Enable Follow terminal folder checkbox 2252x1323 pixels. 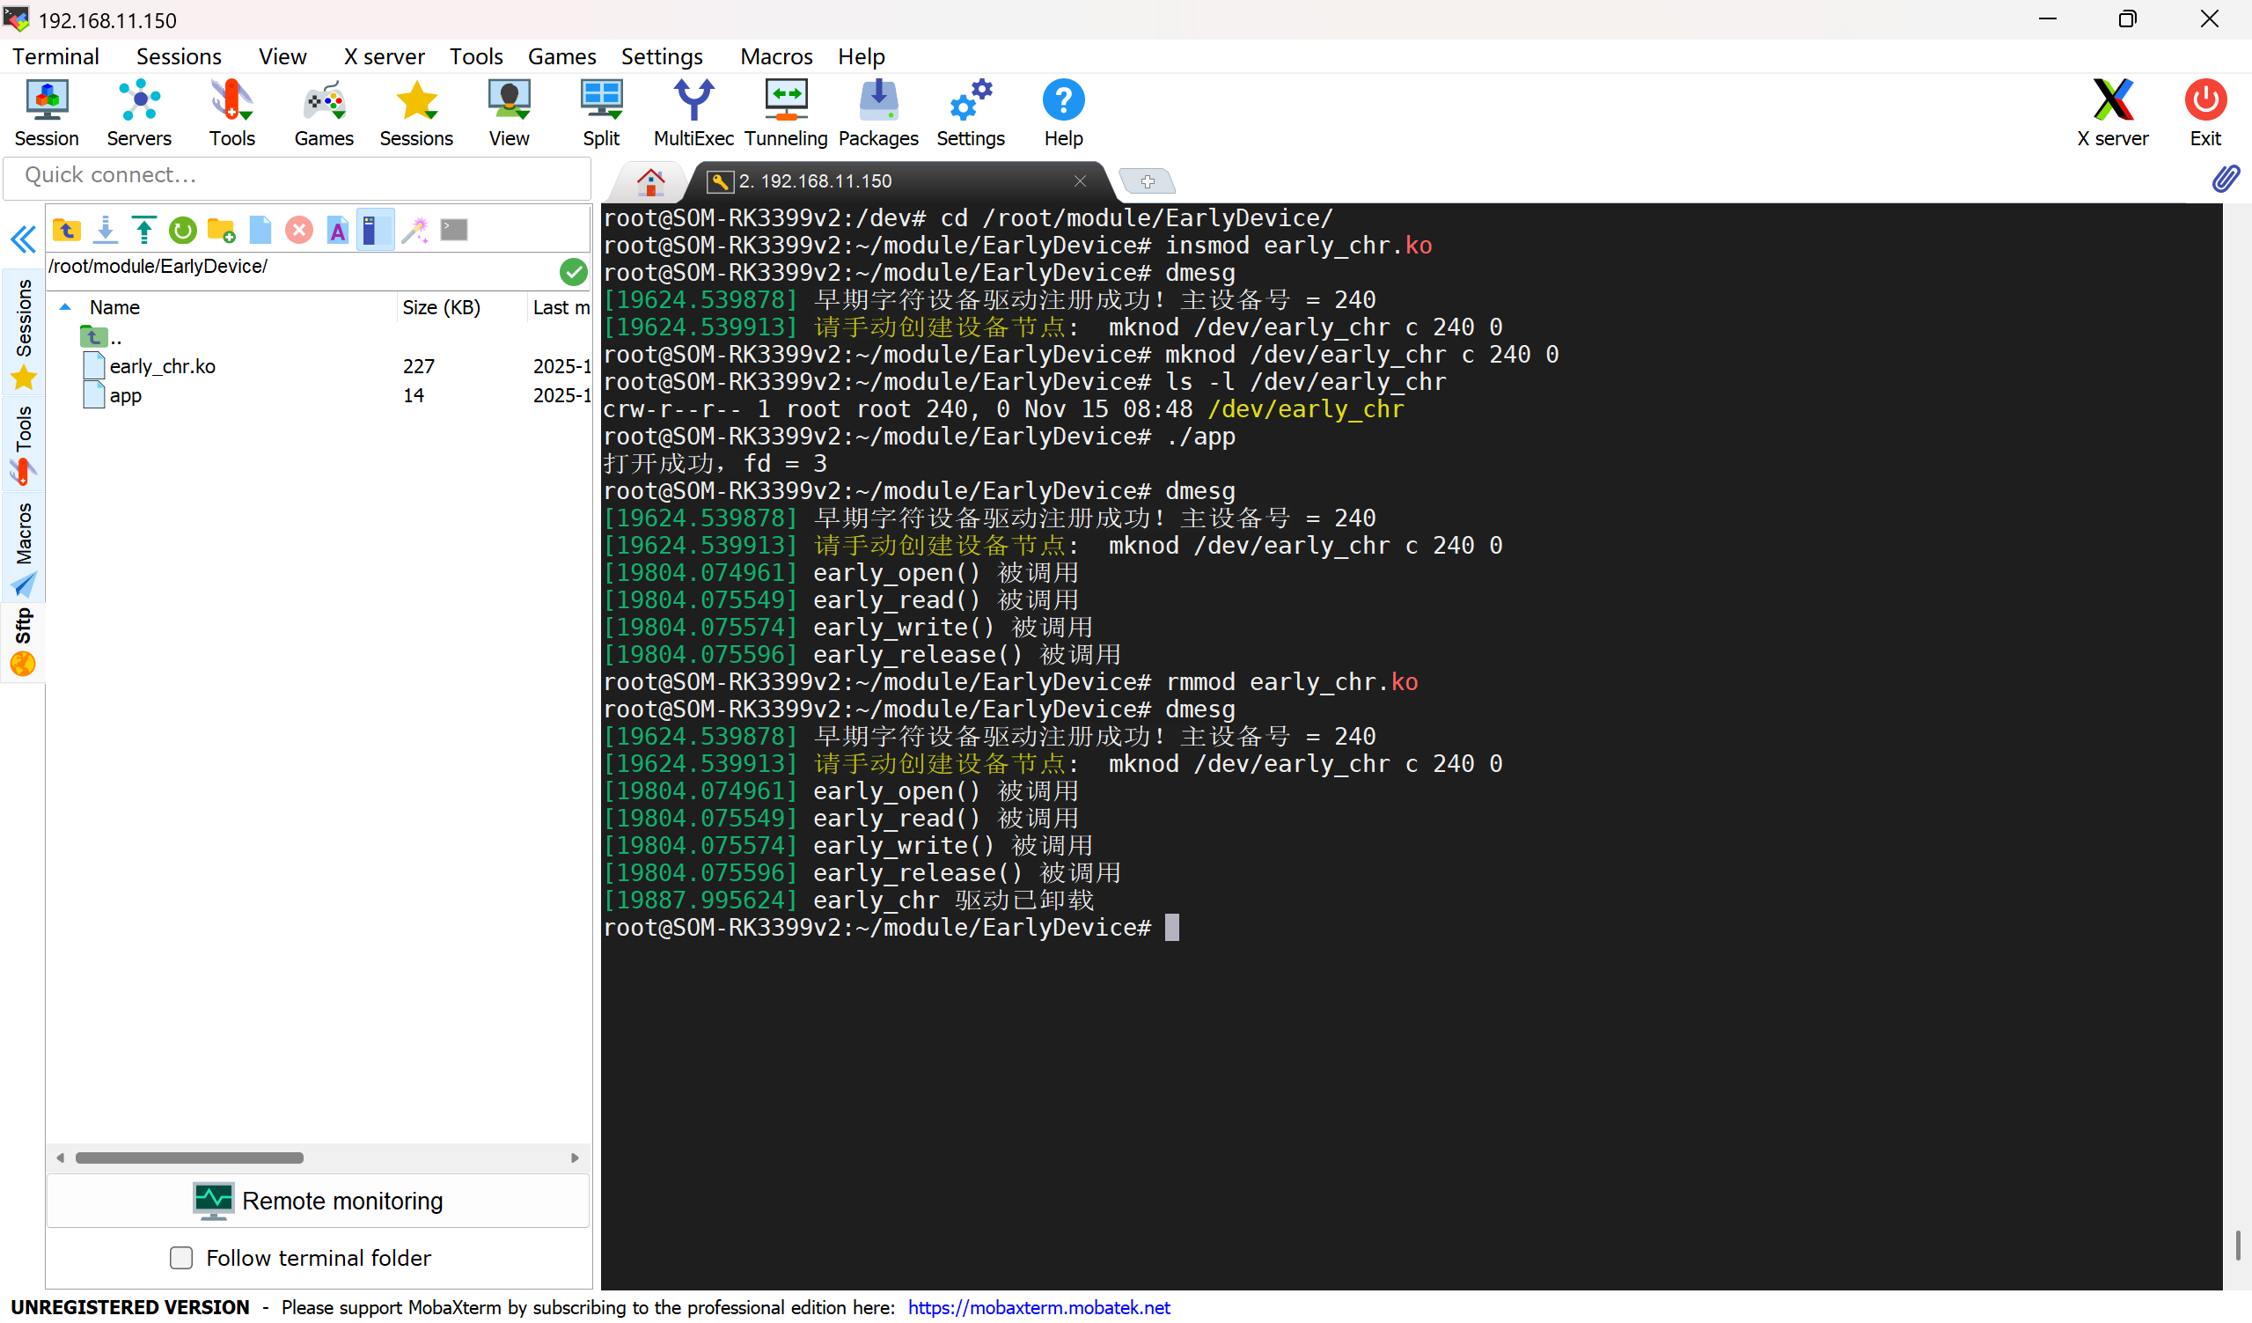click(181, 1259)
